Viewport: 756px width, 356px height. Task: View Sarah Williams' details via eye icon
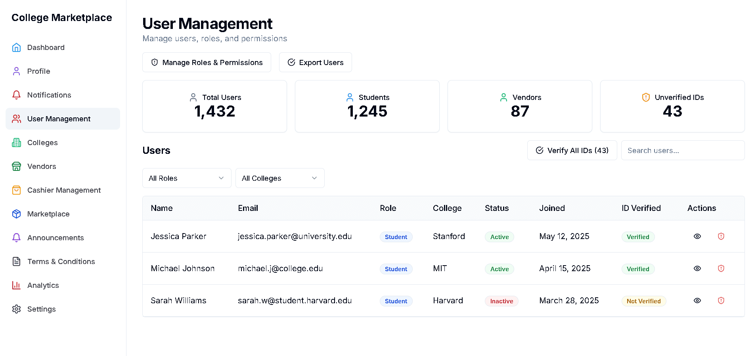pos(697,300)
